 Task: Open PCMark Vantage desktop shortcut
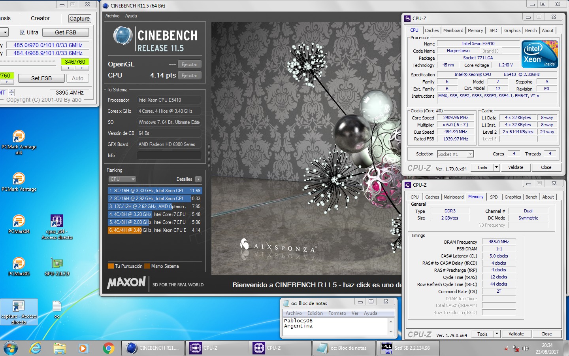pyautogui.click(x=19, y=182)
